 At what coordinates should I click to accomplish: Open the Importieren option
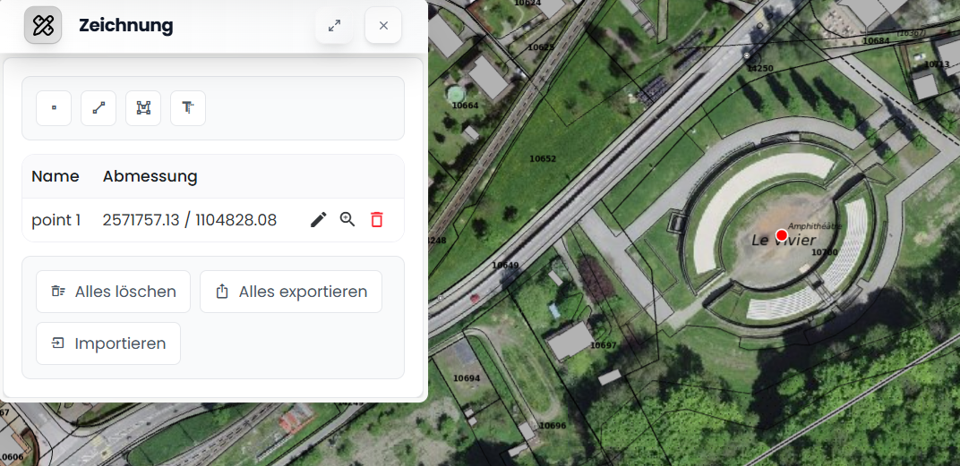108,343
